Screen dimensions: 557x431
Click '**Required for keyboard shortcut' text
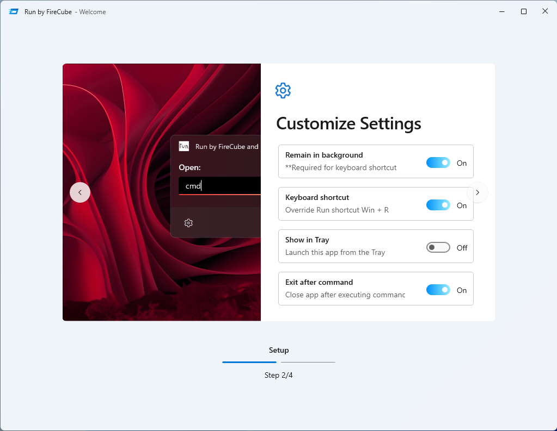tap(341, 167)
